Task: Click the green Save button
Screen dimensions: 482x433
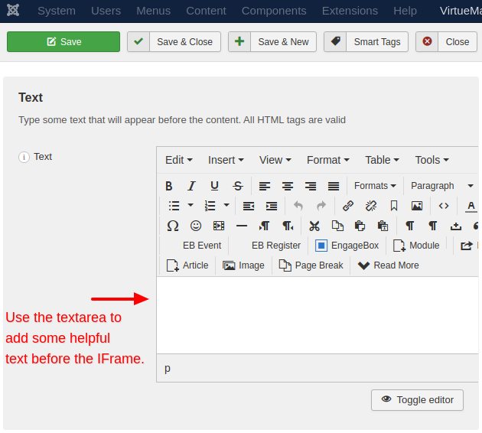Action: click(x=64, y=42)
